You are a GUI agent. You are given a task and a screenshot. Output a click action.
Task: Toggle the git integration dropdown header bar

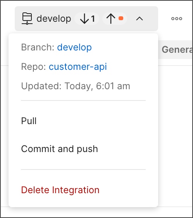pos(86,19)
